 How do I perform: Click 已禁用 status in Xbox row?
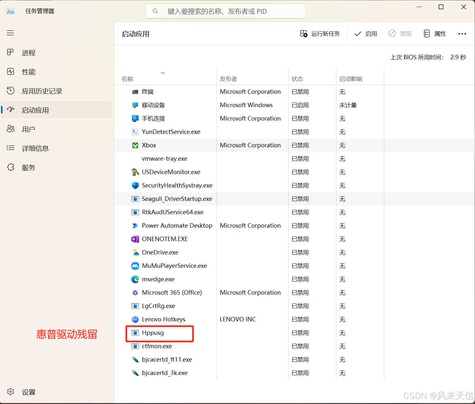pos(300,145)
